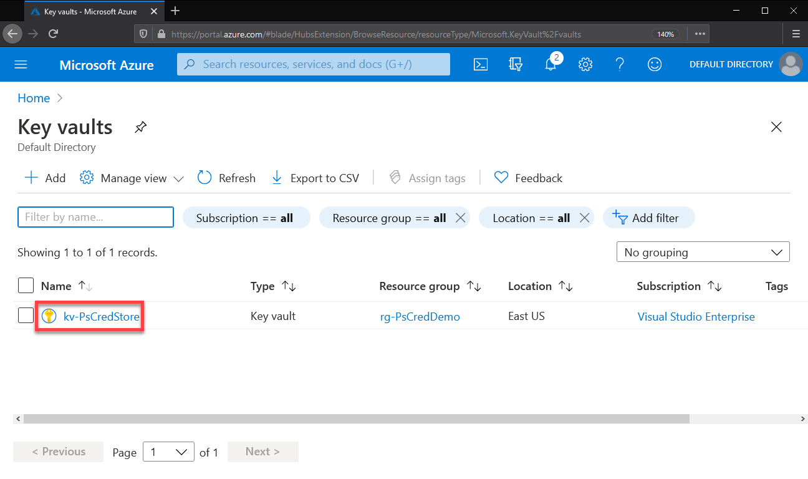Click the Next page button
Viewport: 808px width, 479px height.
point(262,452)
